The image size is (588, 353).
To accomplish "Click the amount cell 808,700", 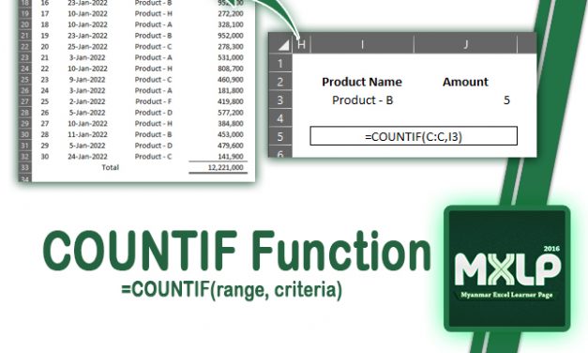I will click(x=231, y=69).
